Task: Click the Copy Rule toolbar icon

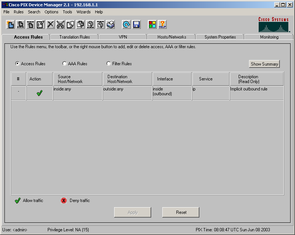Action: coord(70,24)
